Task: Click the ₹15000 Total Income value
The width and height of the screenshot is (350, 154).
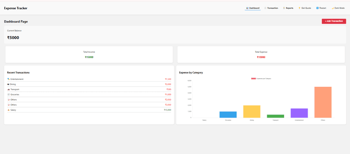Action: pyautogui.click(x=89, y=57)
